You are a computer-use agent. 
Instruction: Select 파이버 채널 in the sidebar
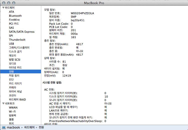click(15, 92)
